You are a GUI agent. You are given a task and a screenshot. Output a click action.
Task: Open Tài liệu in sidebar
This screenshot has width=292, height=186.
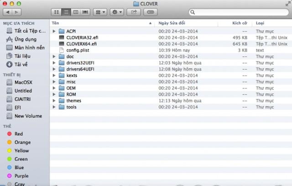coord(18,56)
